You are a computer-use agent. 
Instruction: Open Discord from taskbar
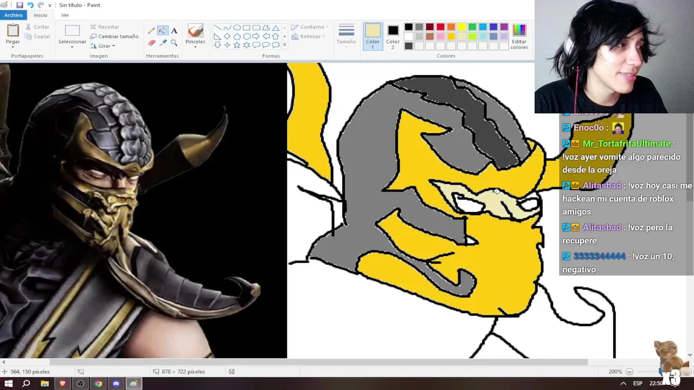click(x=116, y=383)
